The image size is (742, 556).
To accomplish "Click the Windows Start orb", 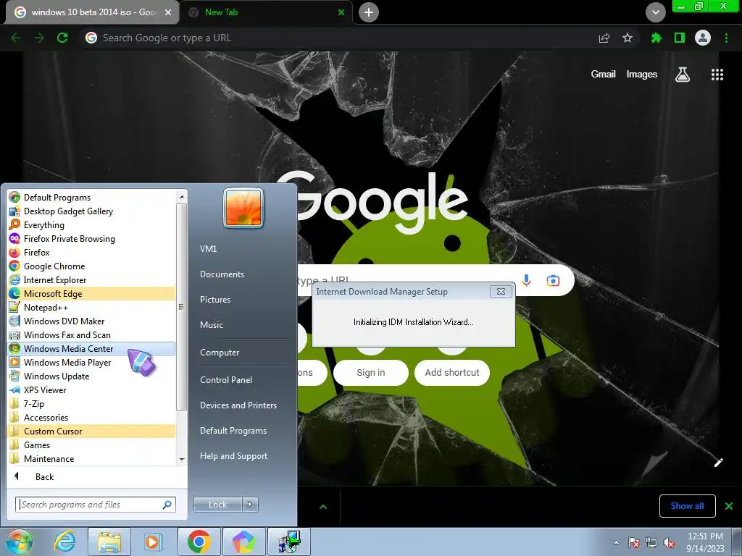I will click(x=20, y=542).
